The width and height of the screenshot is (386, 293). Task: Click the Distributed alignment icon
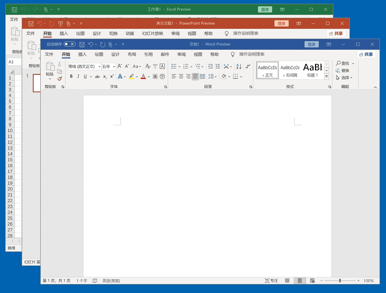click(x=202, y=77)
